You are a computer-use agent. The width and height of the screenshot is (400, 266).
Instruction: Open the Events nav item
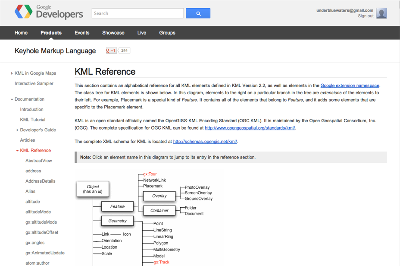82,33
